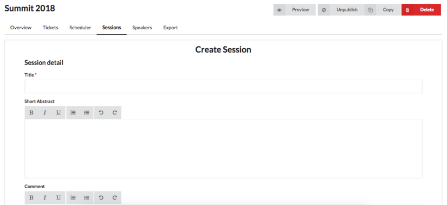
Task: Click the Preview button
Action: [295, 10]
